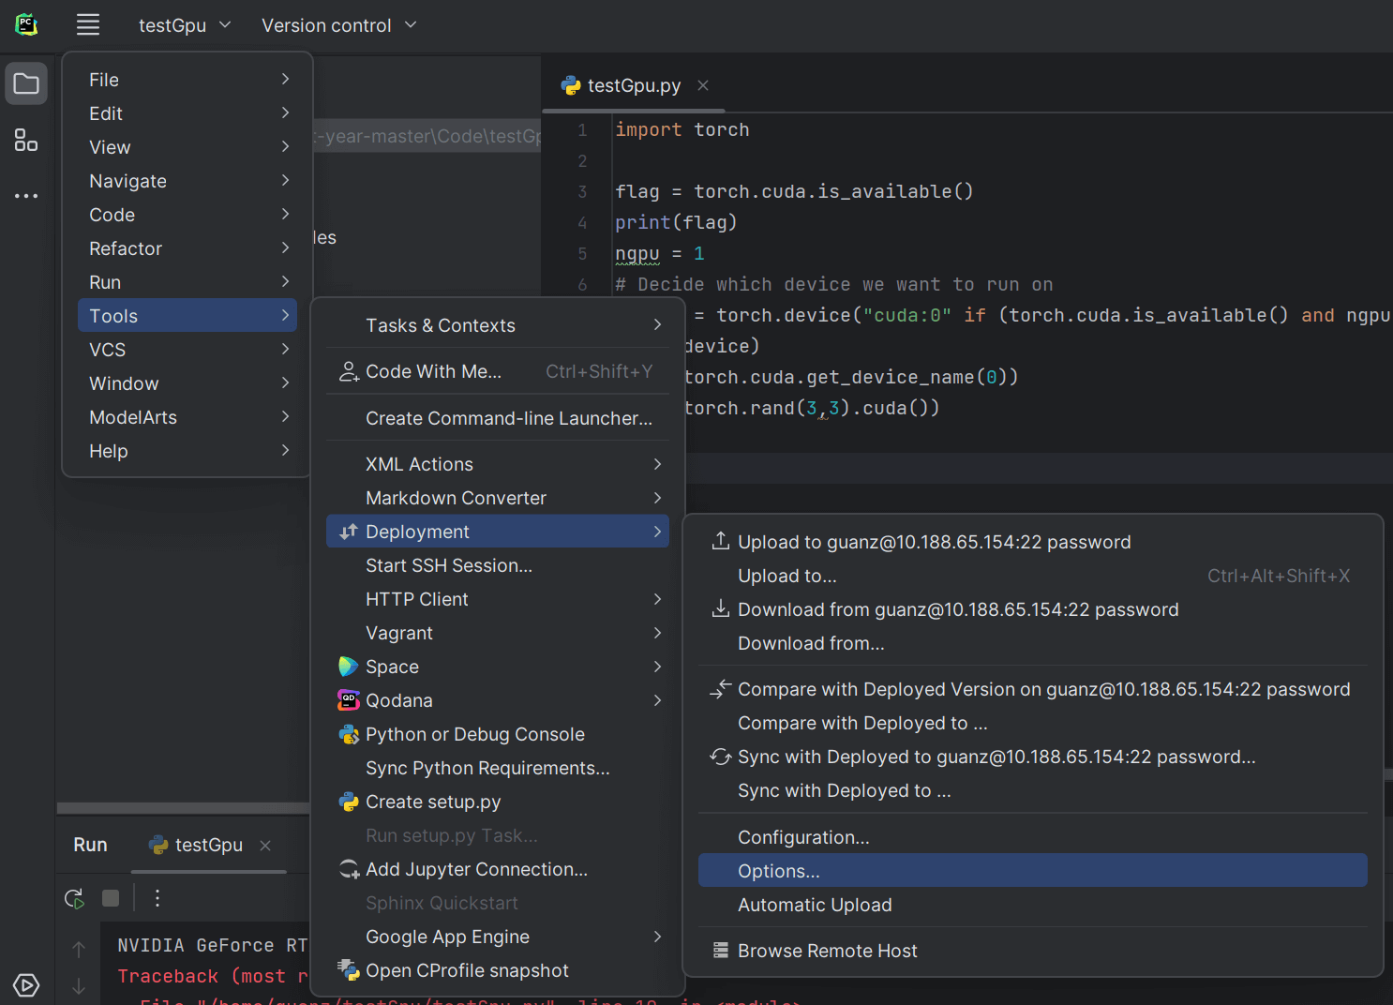
Task: Open Browse Remote Host
Action: point(1033,951)
